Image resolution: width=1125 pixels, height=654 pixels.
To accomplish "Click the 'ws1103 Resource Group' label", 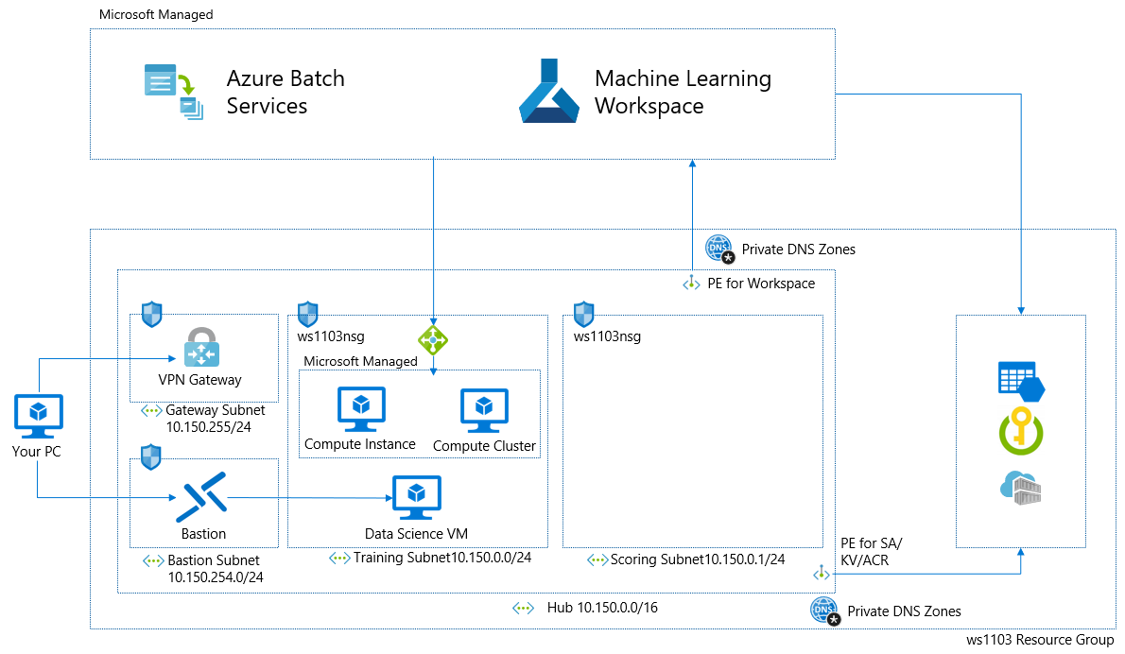I will click(x=1040, y=640).
